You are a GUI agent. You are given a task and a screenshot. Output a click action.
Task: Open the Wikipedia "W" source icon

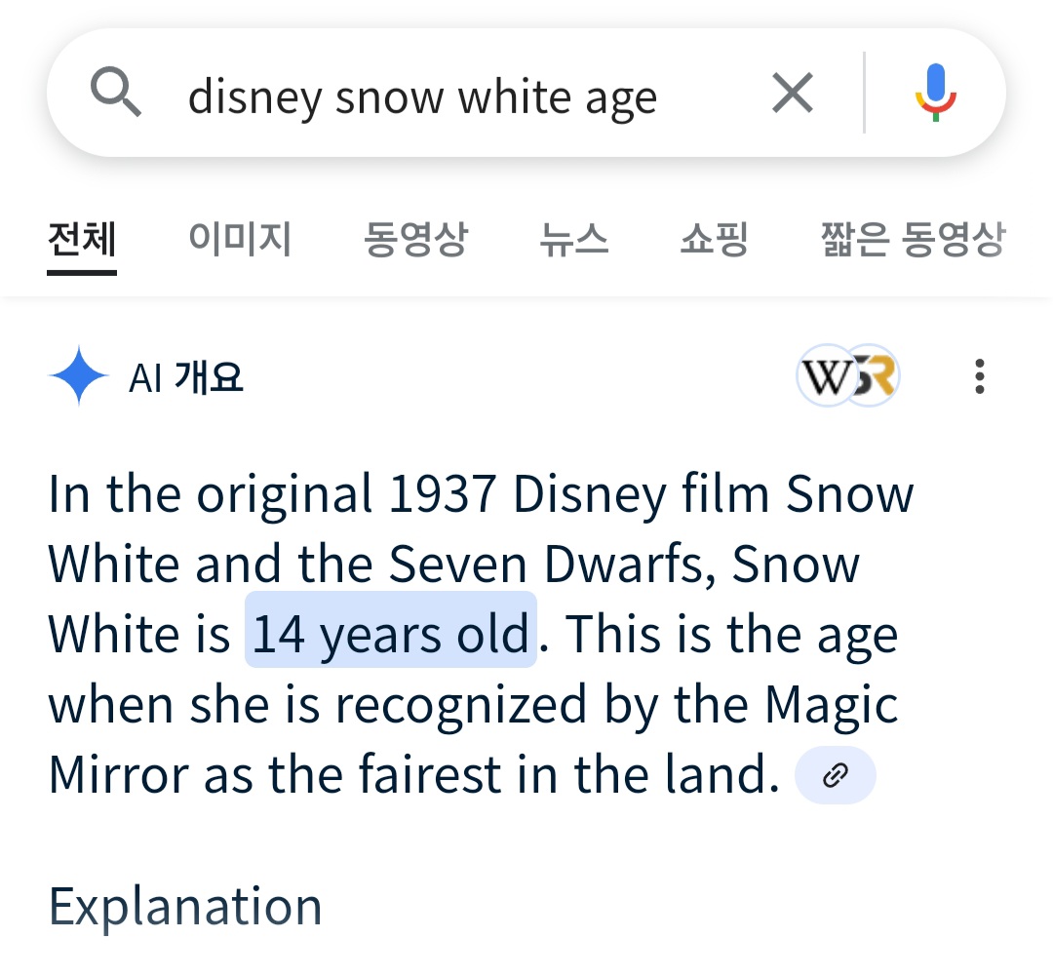coord(826,375)
